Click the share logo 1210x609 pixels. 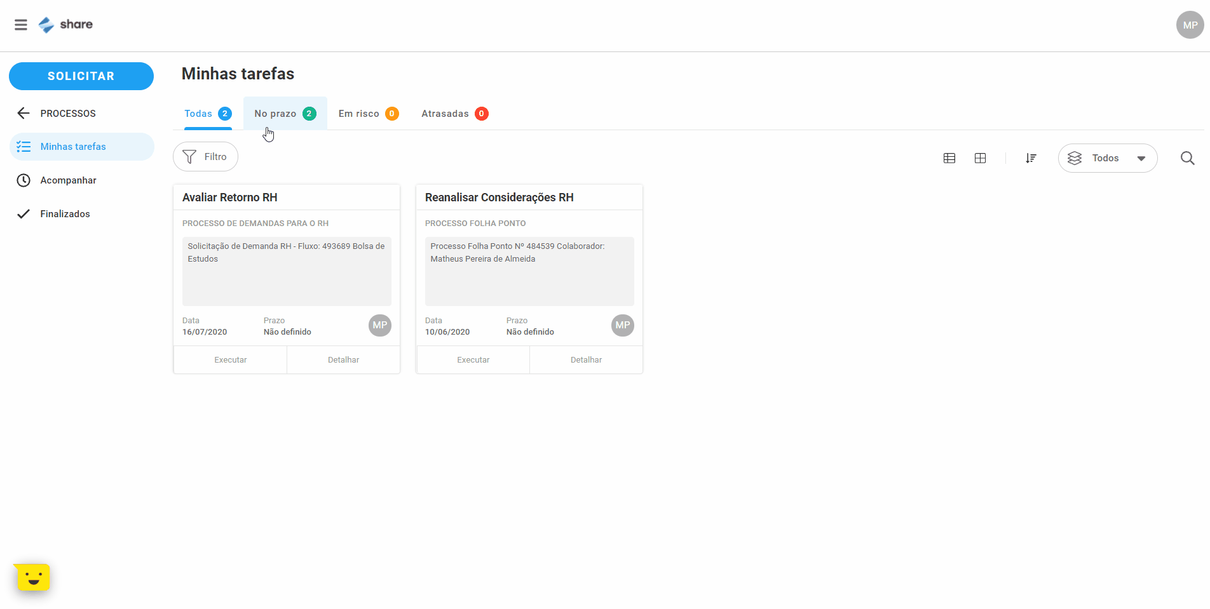click(x=65, y=25)
